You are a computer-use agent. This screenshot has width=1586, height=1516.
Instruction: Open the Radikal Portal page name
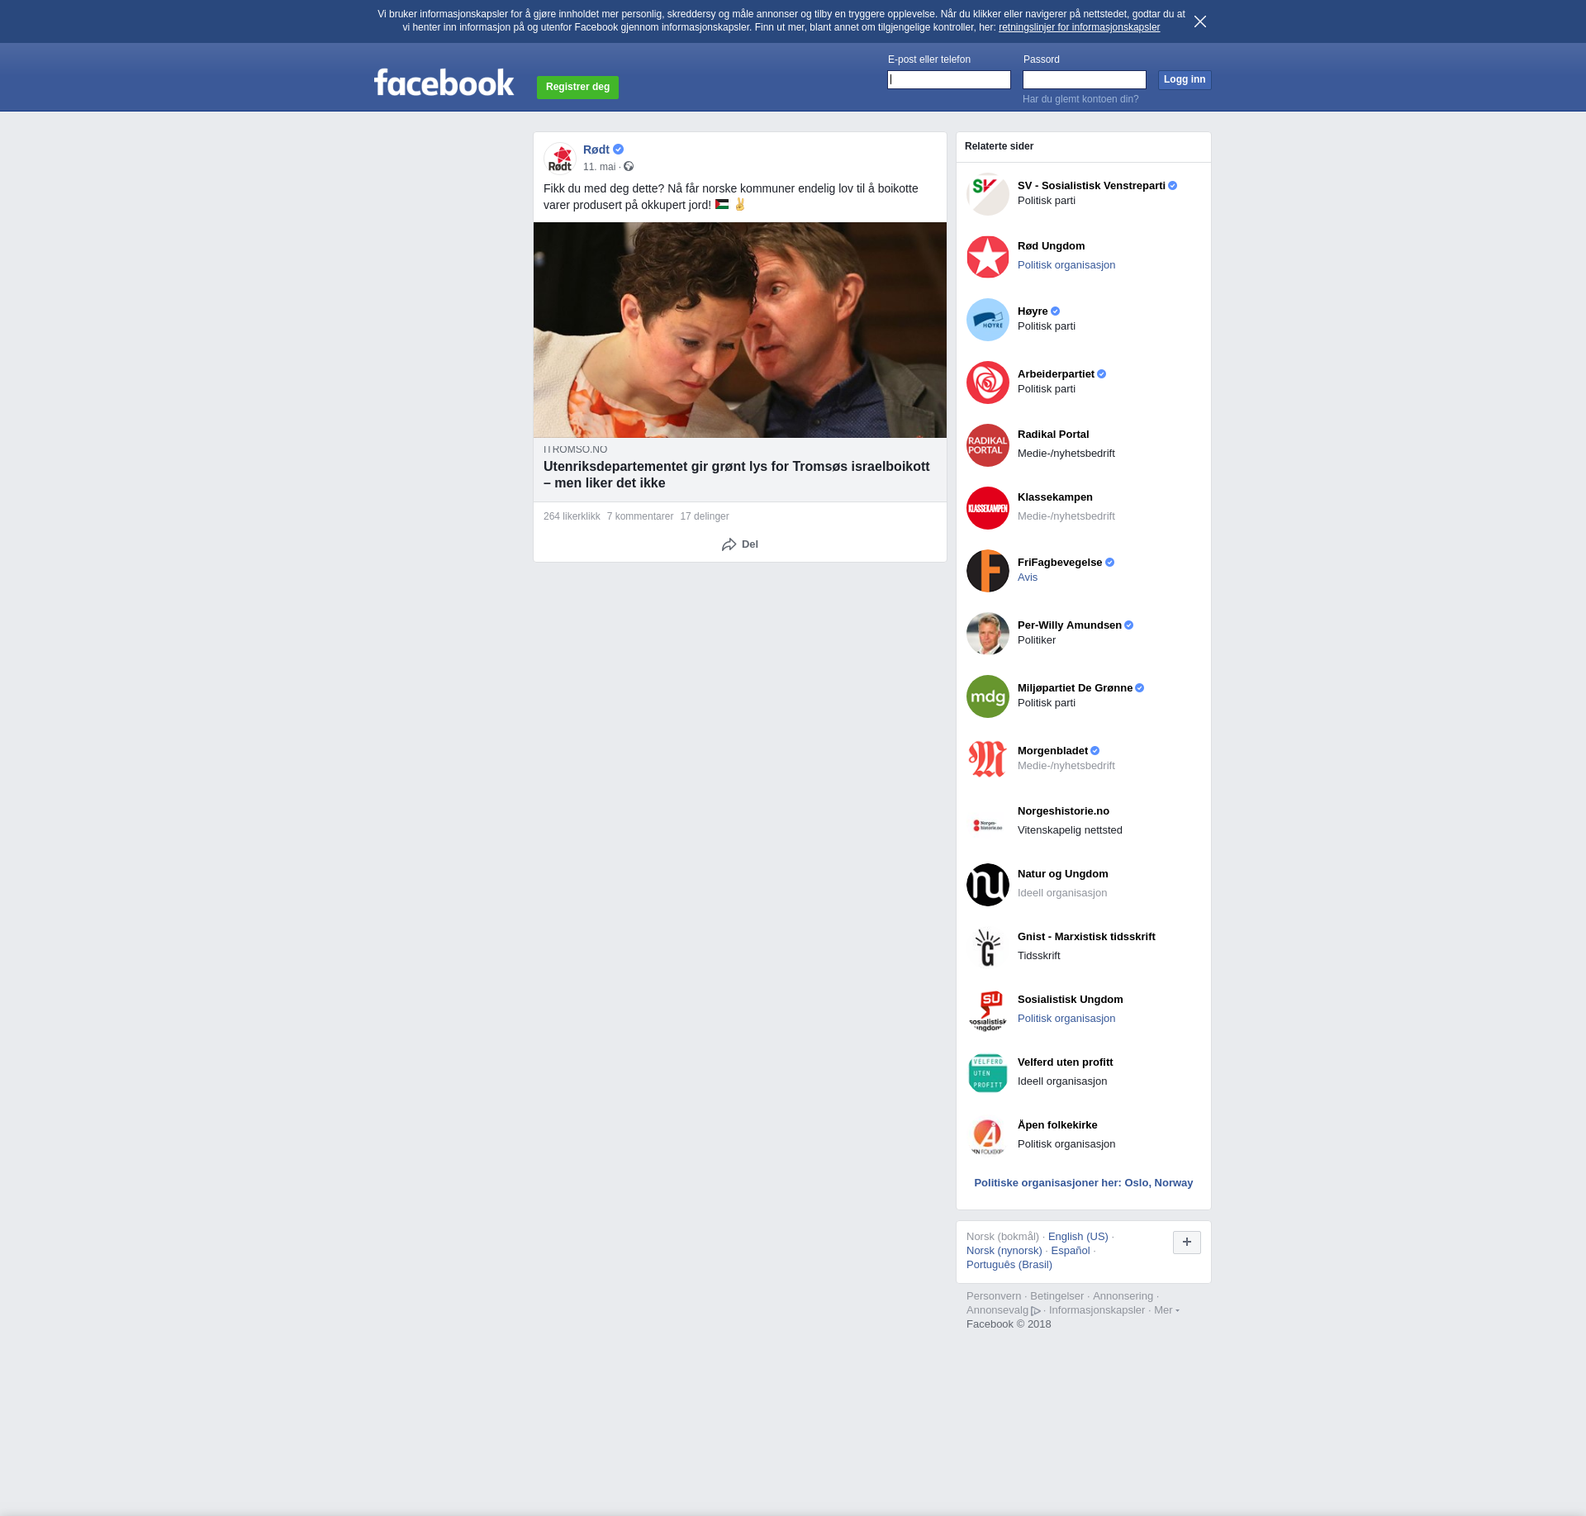(x=1053, y=435)
